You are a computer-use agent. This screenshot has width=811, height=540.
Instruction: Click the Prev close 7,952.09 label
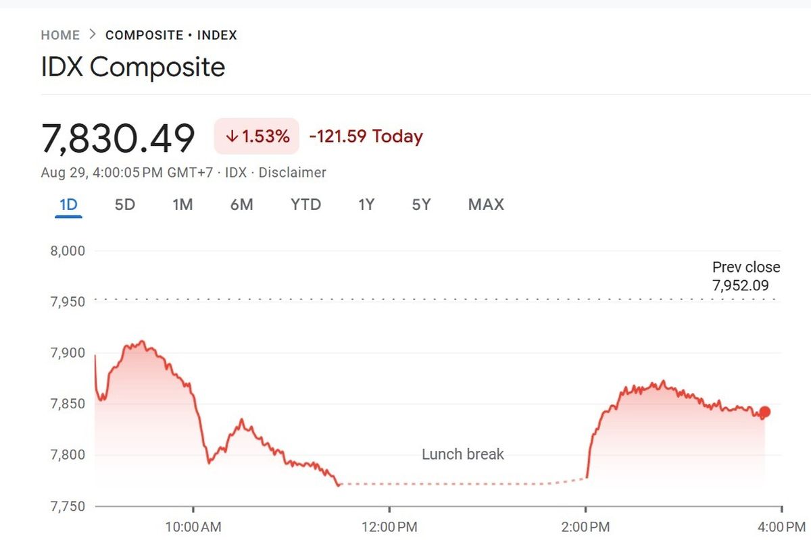click(745, 276)
